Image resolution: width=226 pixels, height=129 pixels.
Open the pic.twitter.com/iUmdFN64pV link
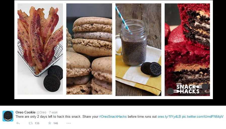(x=203, y=117)
